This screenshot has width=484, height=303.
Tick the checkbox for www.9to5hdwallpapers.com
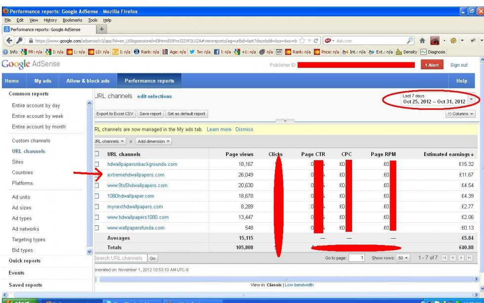(96, 186)
